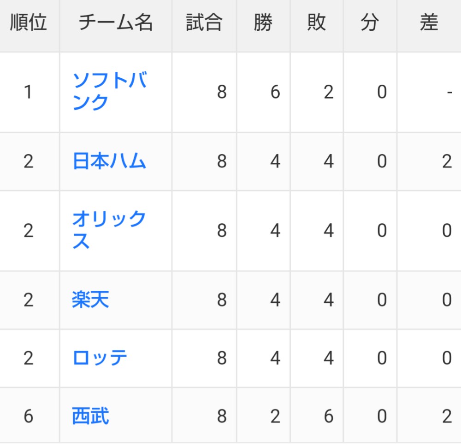Select the 分 draws column header
The width and height of the screenshot is (461, 445).
(x=370, y=23)
